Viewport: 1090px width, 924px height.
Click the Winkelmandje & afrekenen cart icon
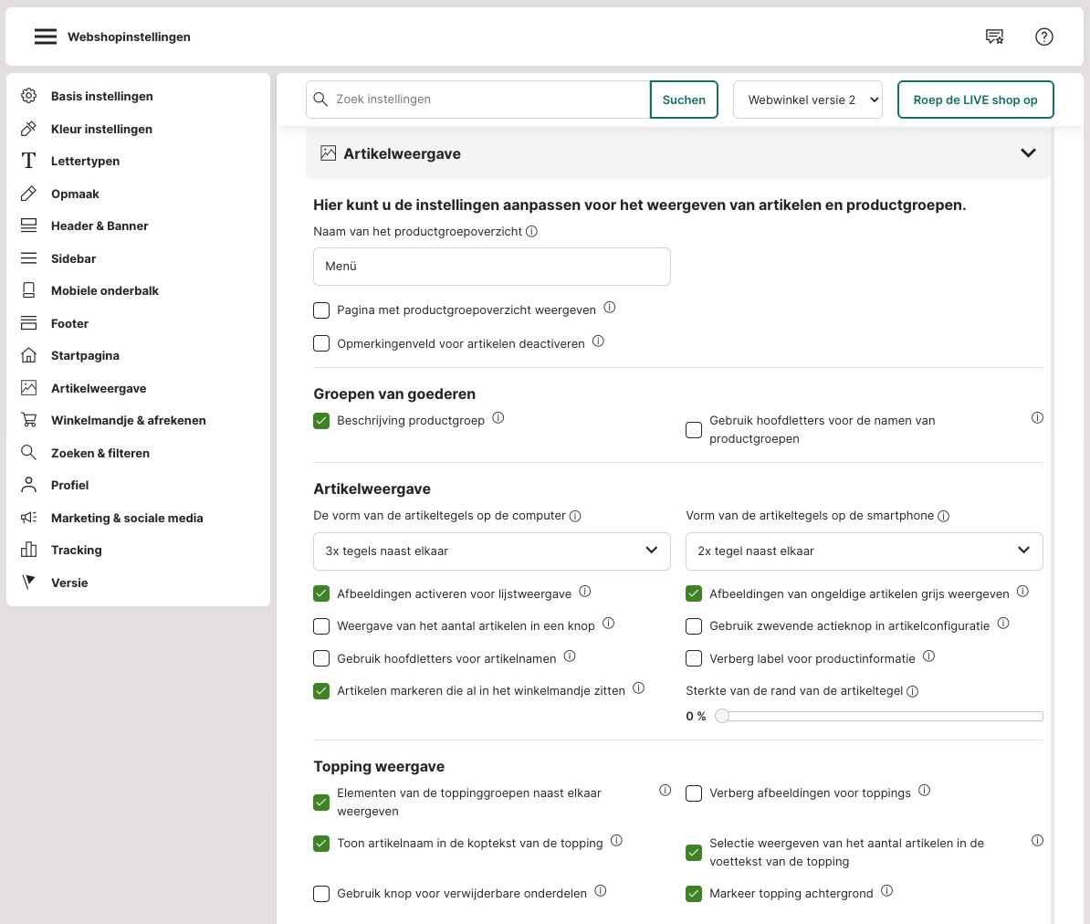click(x=29, y=420)
